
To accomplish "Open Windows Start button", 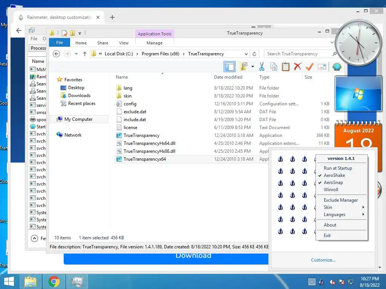I will click(9, 281).
